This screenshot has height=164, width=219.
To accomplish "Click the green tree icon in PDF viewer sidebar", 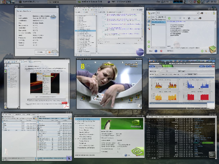I will tap(6, 71).
